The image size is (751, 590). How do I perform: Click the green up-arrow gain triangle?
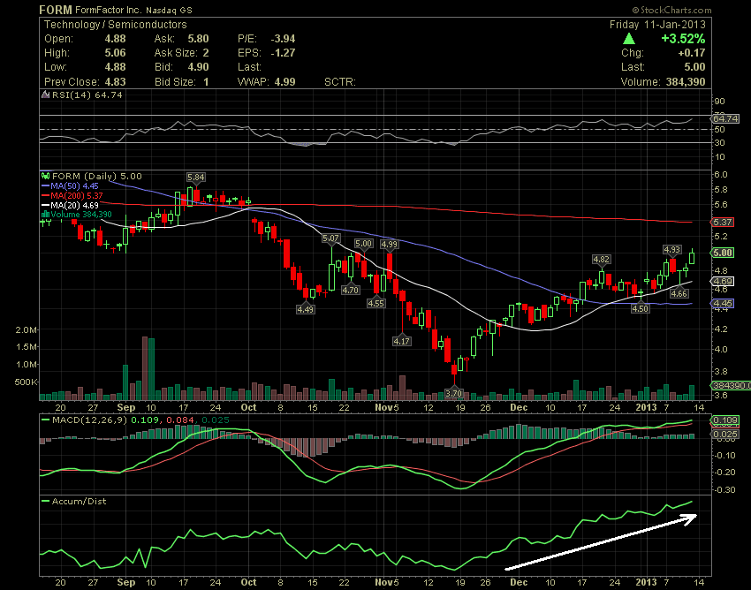click(x=629, y=39)
